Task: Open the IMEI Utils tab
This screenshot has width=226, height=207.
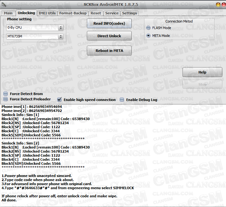Action: (47, 13)
